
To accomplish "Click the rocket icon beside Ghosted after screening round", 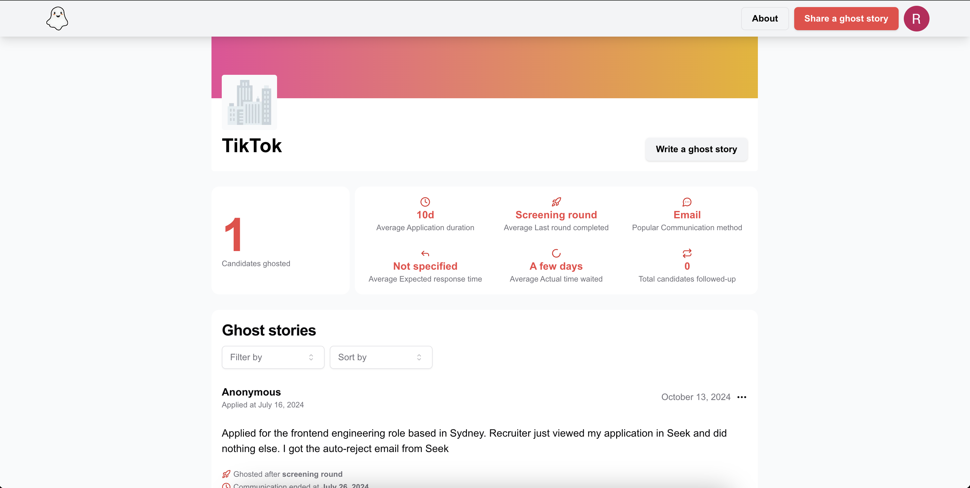I will [x=226, y=474].
